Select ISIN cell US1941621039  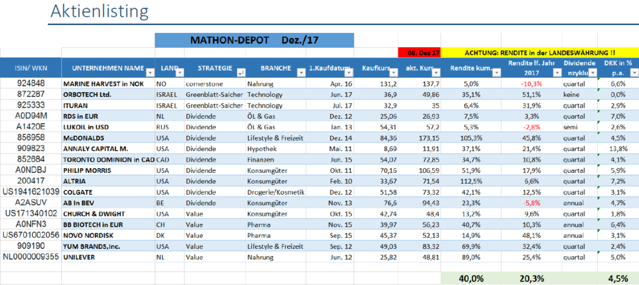31,192
